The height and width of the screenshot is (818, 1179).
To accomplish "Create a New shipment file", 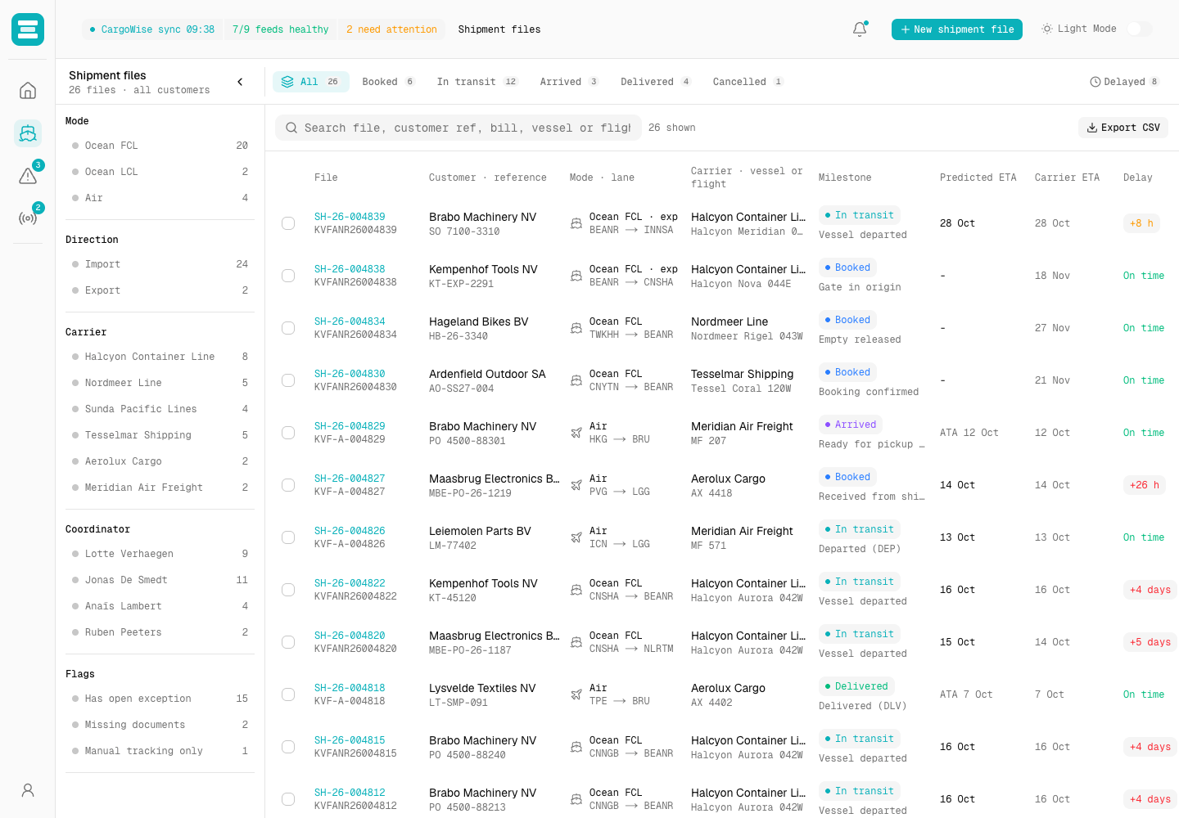I will 957,29.
